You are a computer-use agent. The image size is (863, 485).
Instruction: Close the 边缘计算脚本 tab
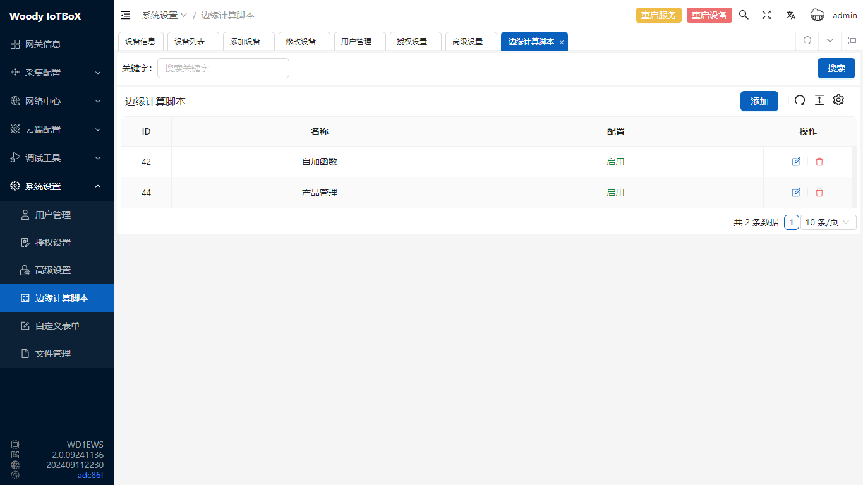coord(562,42)
